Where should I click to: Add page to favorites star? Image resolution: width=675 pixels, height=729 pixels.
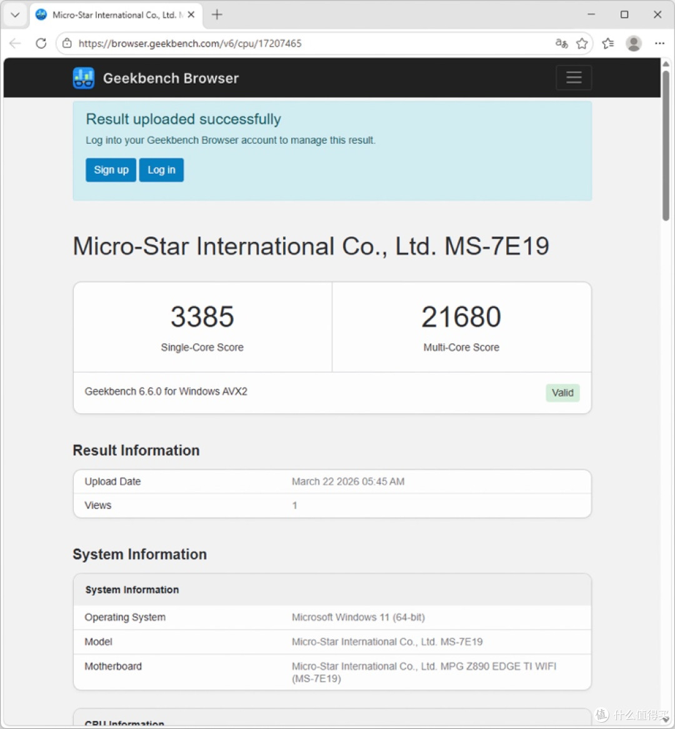(581, 43)
